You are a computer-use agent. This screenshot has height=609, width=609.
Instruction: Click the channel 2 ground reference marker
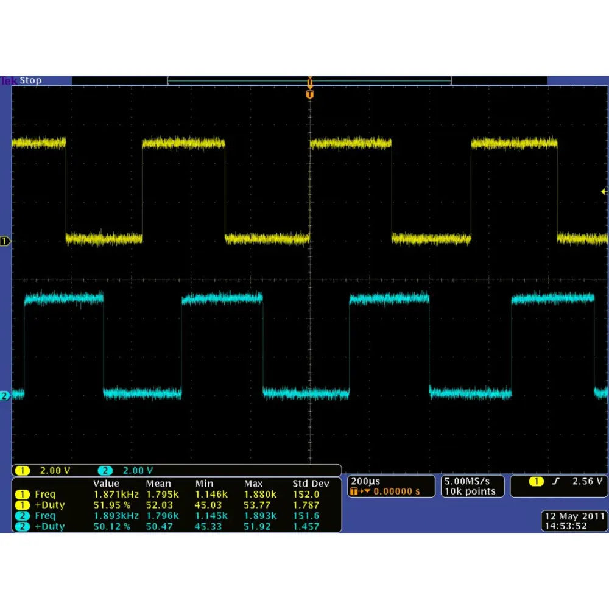tap(5, 396)
